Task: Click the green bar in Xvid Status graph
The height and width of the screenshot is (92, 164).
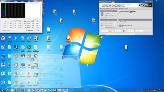Action: pyautogui.click(x=6, y=10)
